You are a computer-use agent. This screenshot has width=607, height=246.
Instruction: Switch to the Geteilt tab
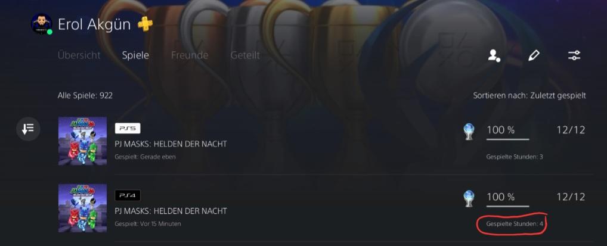[245, 55]
